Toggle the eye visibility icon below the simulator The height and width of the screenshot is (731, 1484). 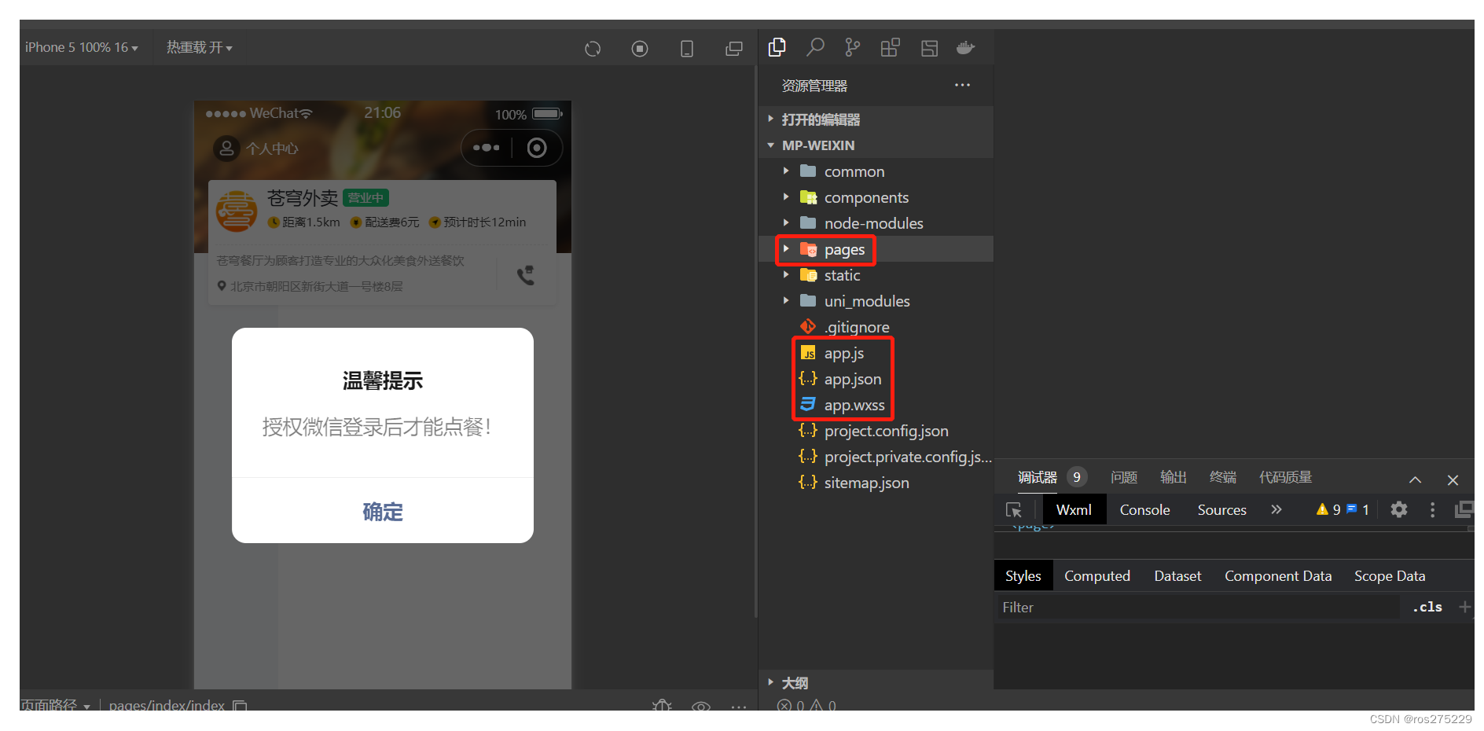pyautogui.click(x=700, y=706)
